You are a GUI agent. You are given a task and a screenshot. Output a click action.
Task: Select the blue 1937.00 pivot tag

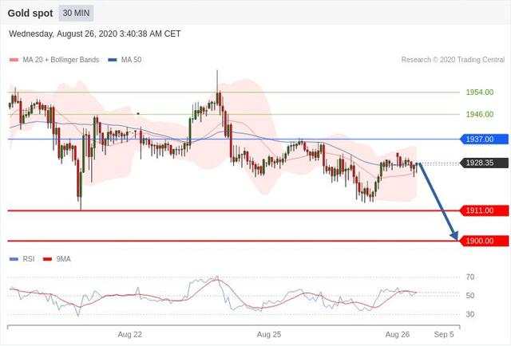484,140
